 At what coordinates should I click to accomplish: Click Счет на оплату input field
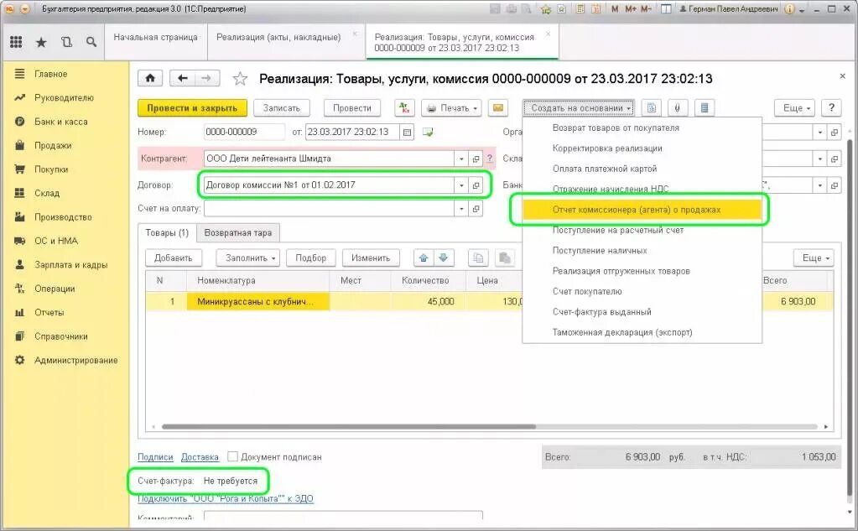coord(329,209)
